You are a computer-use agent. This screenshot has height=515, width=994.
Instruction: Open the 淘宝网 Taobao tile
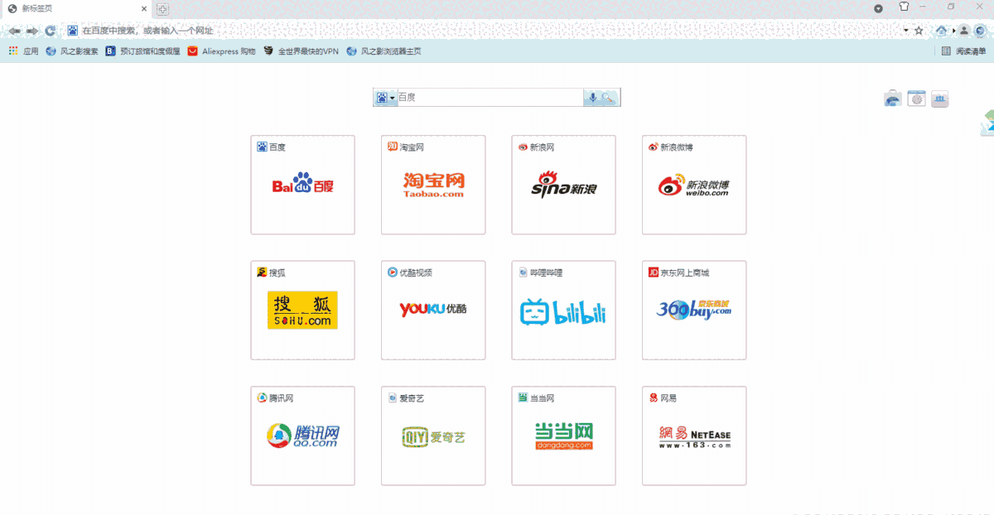coord(433,185)
